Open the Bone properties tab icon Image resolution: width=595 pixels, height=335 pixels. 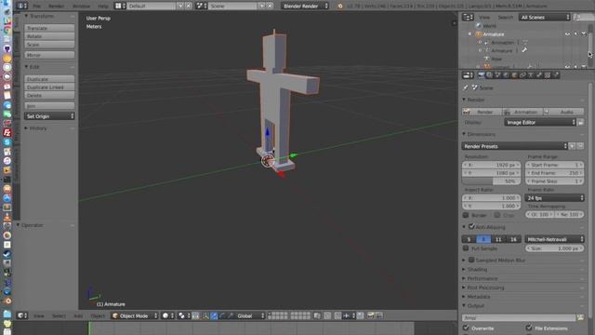click(x=539, y=75)
